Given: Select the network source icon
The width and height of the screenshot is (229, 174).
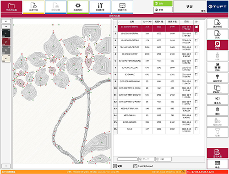Looking at the screenshot, I should tap(218, 67).
